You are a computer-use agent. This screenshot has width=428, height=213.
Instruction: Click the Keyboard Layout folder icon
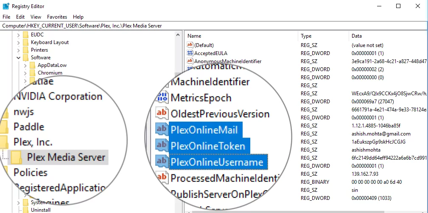point(26,42)
